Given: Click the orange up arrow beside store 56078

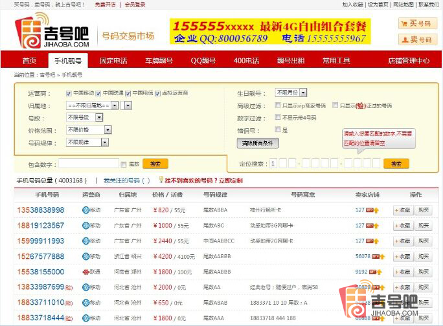Looking at the screenshot, I should (x=381, y=256).
